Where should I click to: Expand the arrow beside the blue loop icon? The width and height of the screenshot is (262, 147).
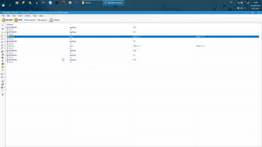click(x=4, y=77)
